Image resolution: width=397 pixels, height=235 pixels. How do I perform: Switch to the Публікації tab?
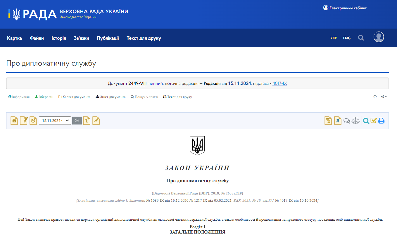(108, 38)
